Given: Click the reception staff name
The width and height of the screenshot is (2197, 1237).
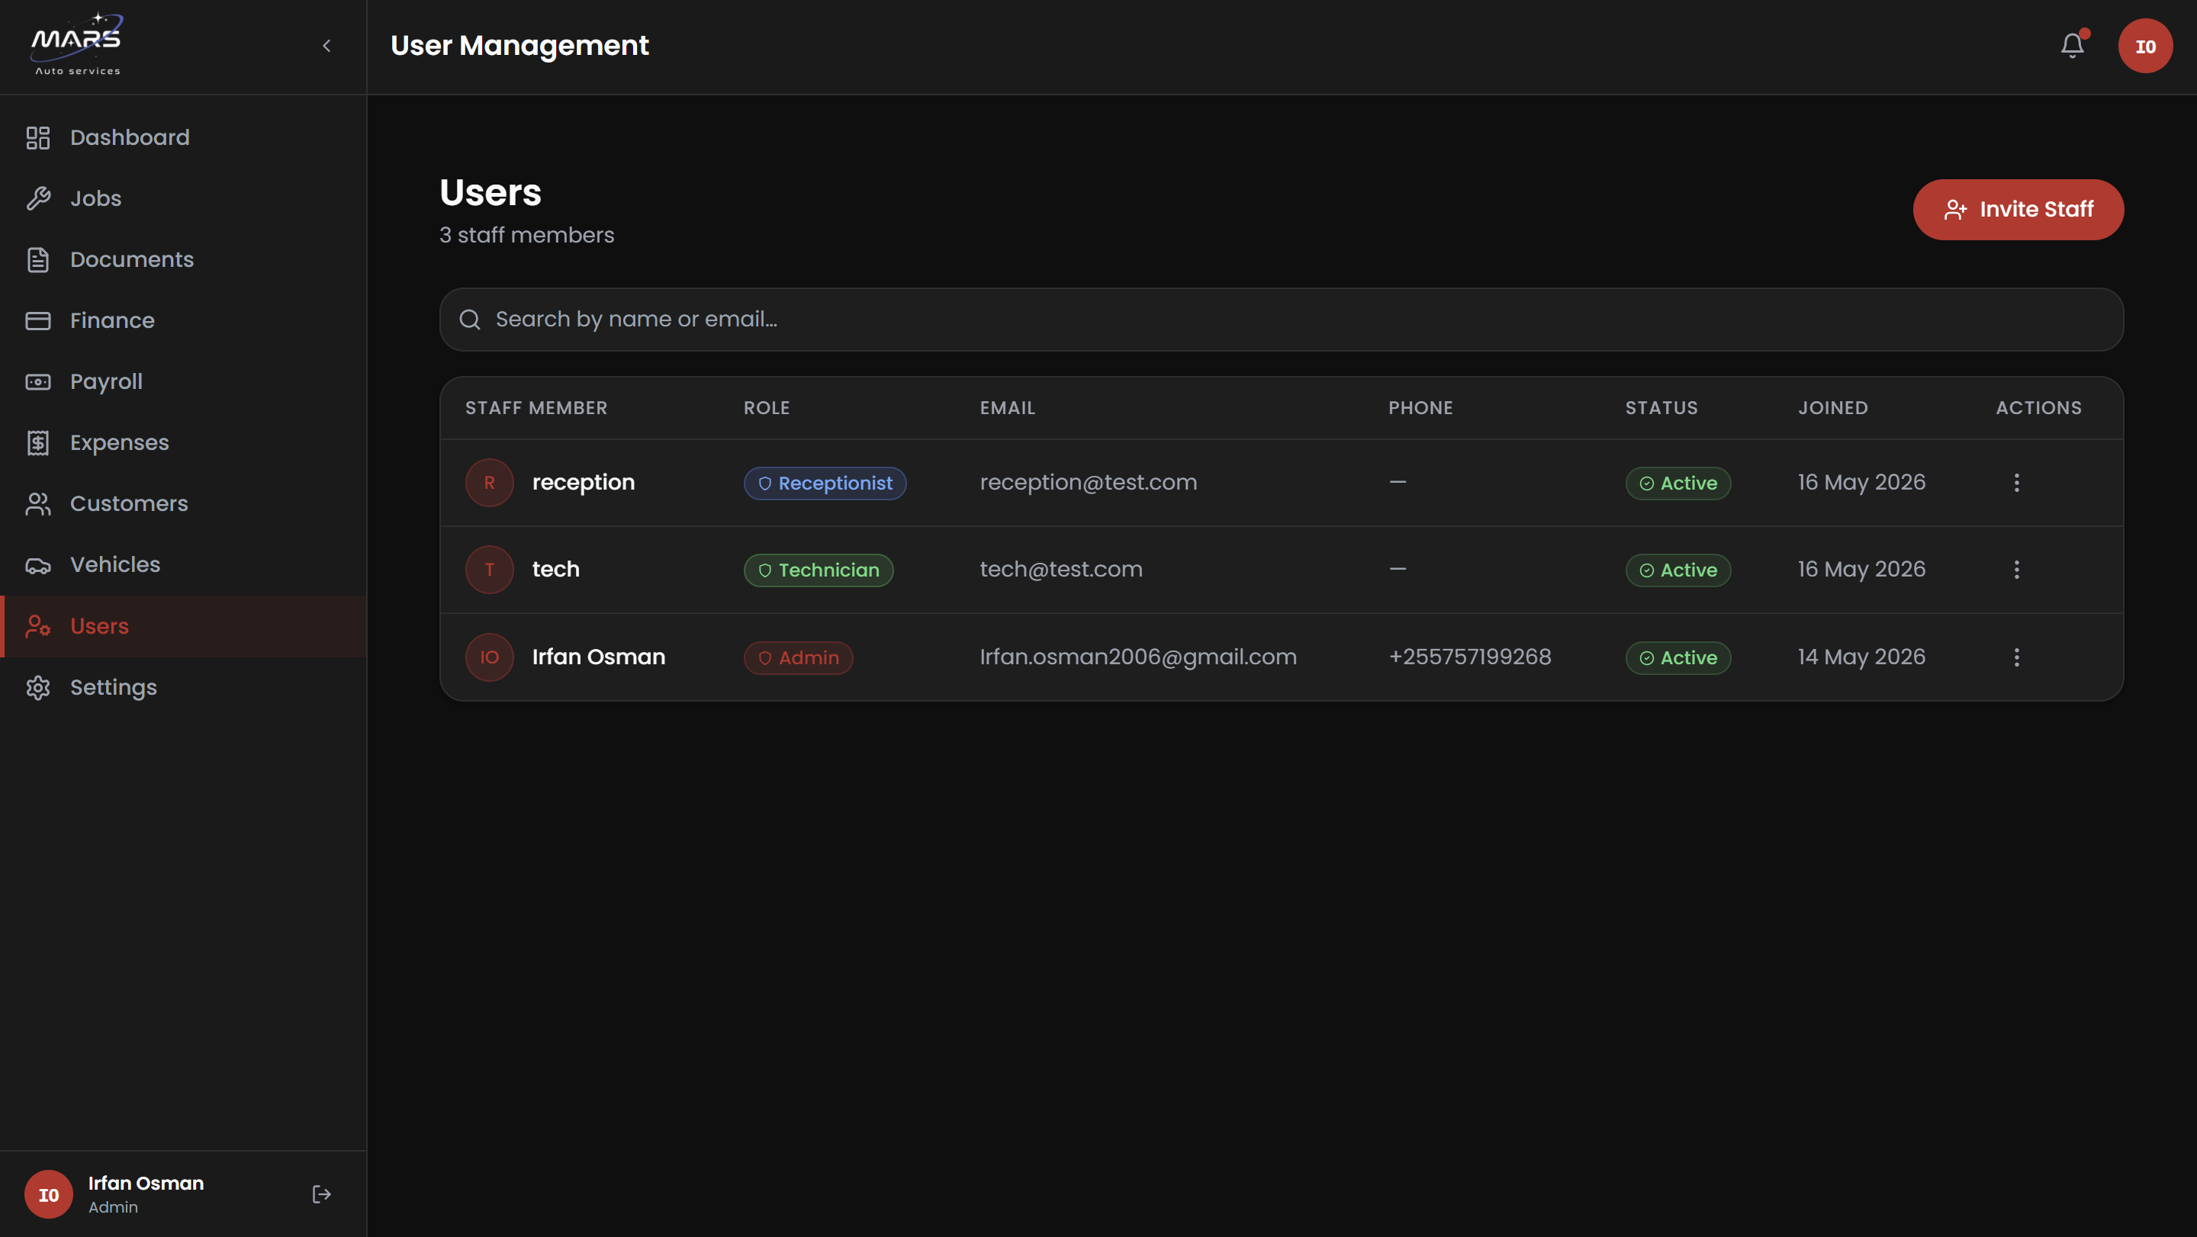Looking at the screenshot, I should point(584,483).
